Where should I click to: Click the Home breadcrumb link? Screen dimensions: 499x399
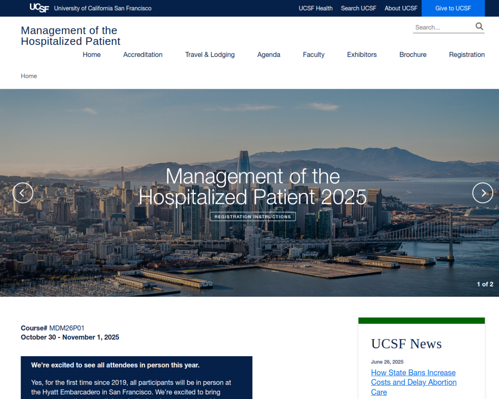[x=29, y=76]
